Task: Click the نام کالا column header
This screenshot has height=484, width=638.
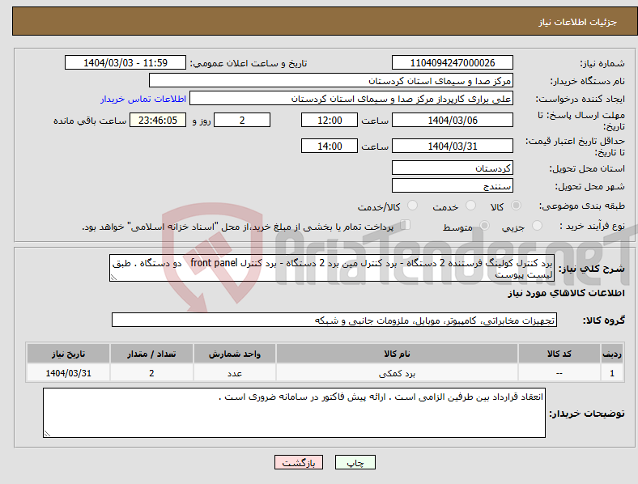Action: [x=397, y=354]
